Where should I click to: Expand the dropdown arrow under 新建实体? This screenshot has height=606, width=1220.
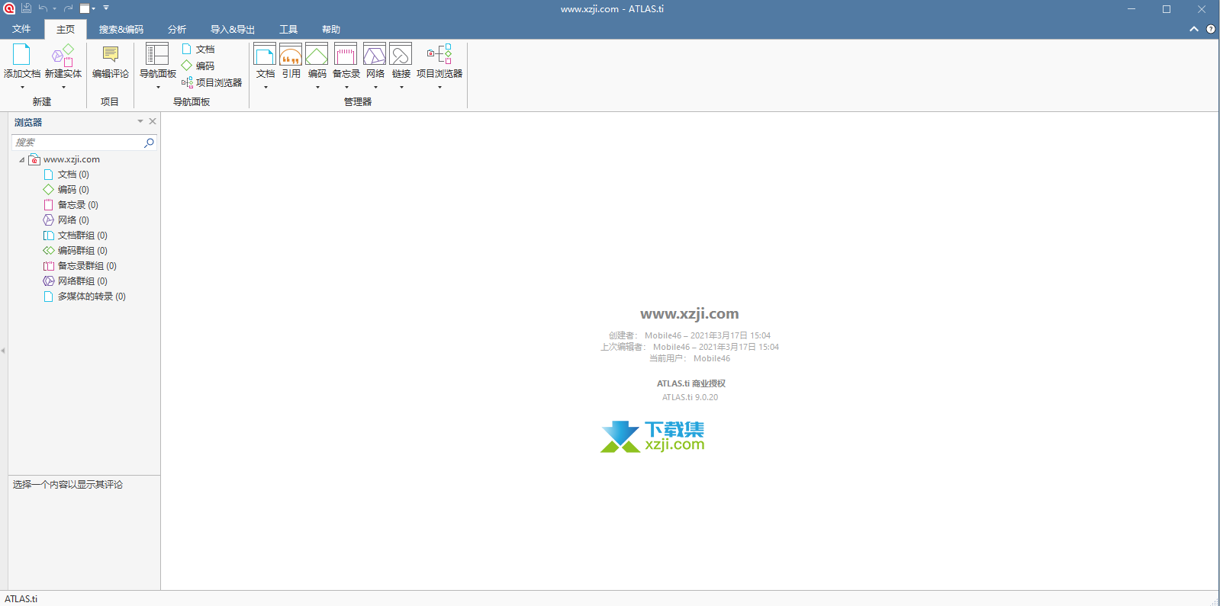[63, 88]
